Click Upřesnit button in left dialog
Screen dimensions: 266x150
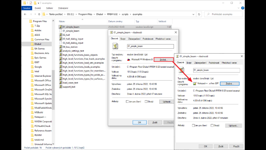[167, 102]
